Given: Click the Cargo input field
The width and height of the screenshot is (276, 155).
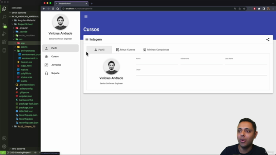Looking at the screenshot, I should (201, 72).
